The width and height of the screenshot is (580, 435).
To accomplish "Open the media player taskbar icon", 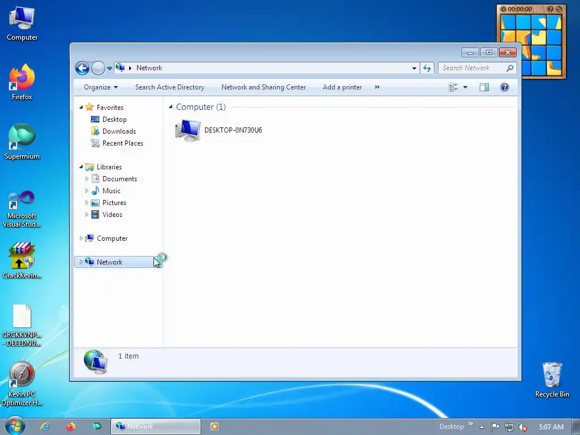I will [x=214, y=427].
